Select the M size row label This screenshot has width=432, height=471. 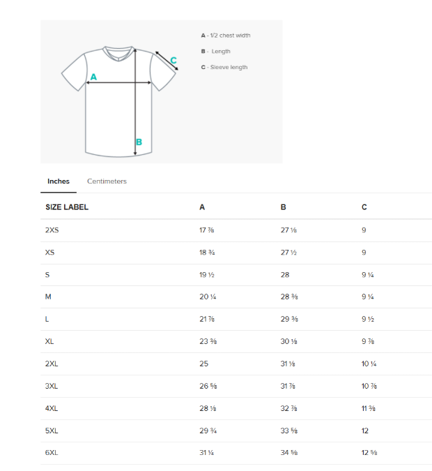48,297
